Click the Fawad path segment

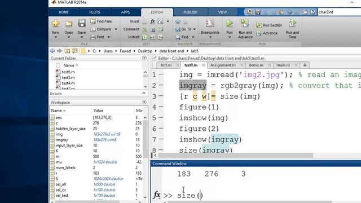click(x=125, y=51)
